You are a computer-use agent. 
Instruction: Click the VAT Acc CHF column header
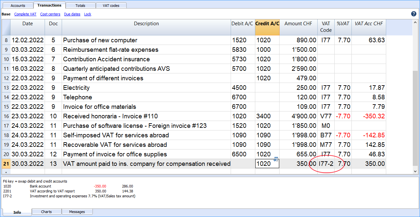[x=369, y=27]
